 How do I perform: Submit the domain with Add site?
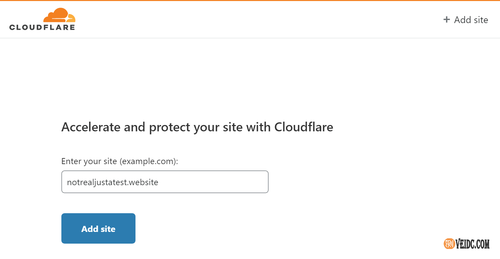click(x=98, y=229)
